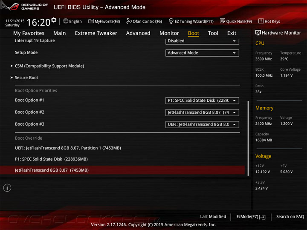Click the Quick Note pencil icon
The height and width of the screenshot is (230, 307).
223,21
